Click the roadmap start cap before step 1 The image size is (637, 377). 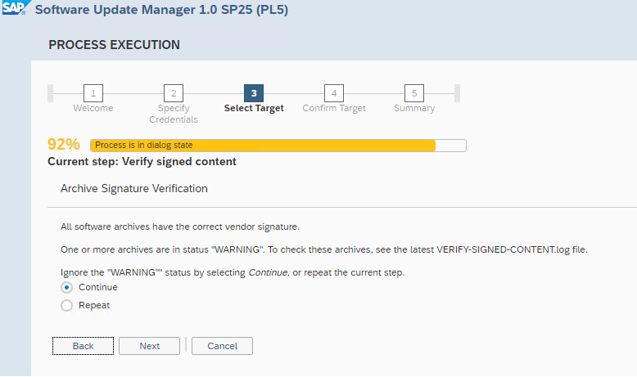(51, 92)
